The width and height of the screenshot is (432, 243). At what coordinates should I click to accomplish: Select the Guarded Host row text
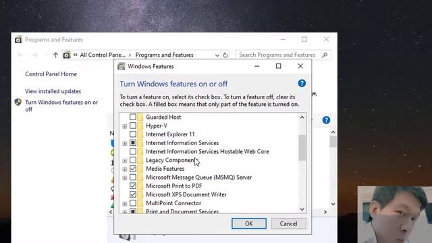[x=163, y=117]
